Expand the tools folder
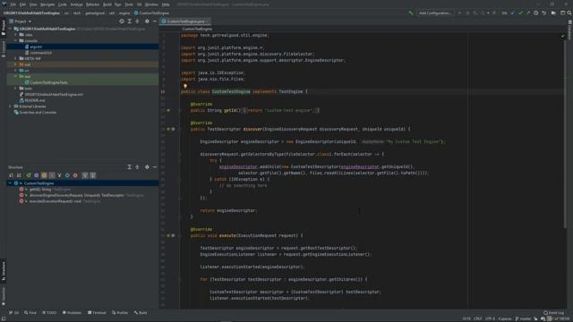The height and width of the screenshot is (322, 573). click(16, 89)
